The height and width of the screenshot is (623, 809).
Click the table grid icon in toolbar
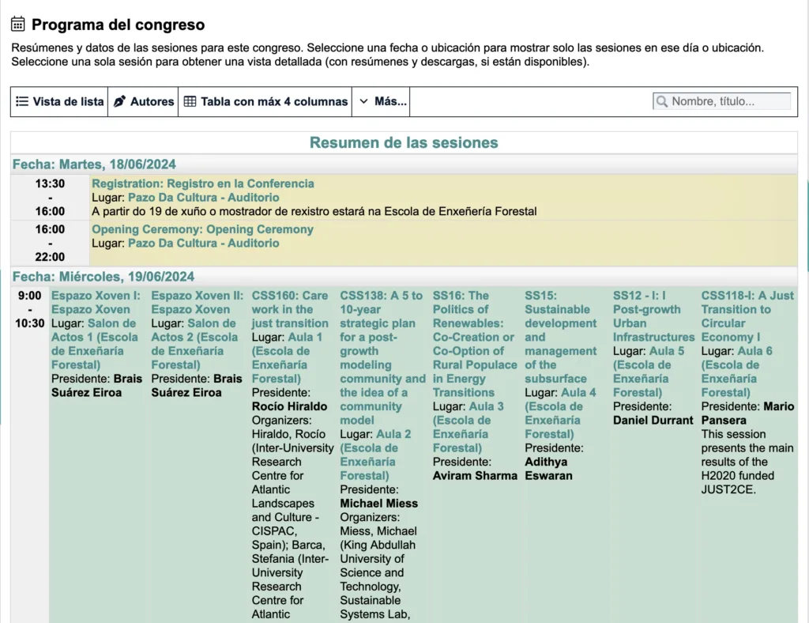click(190, 101)
